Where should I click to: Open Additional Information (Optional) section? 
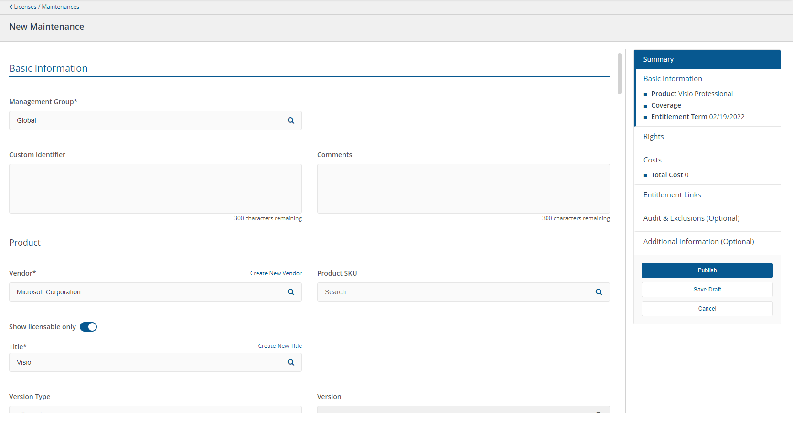coord(698,242)
